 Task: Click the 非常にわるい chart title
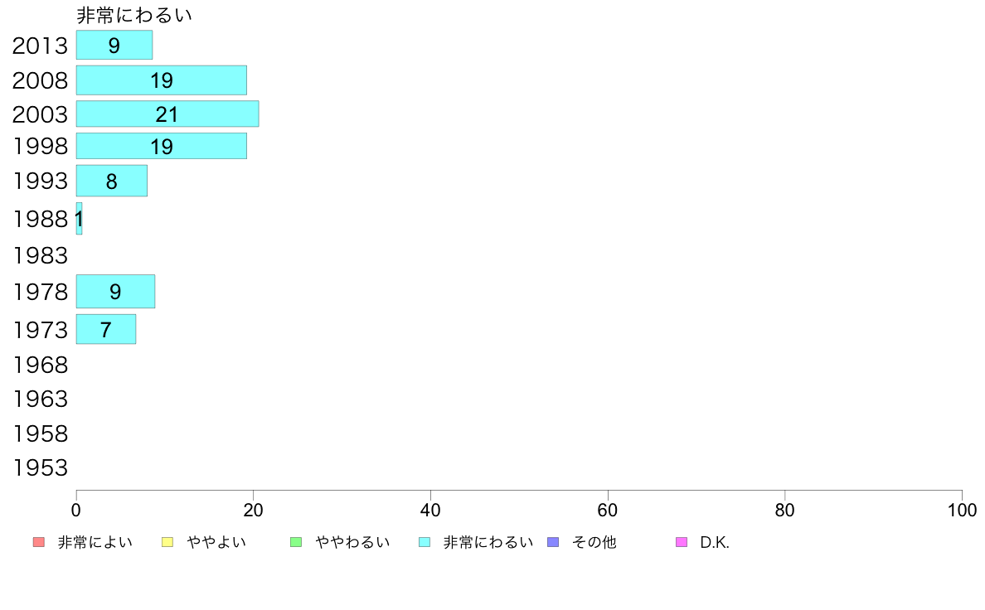133,15
